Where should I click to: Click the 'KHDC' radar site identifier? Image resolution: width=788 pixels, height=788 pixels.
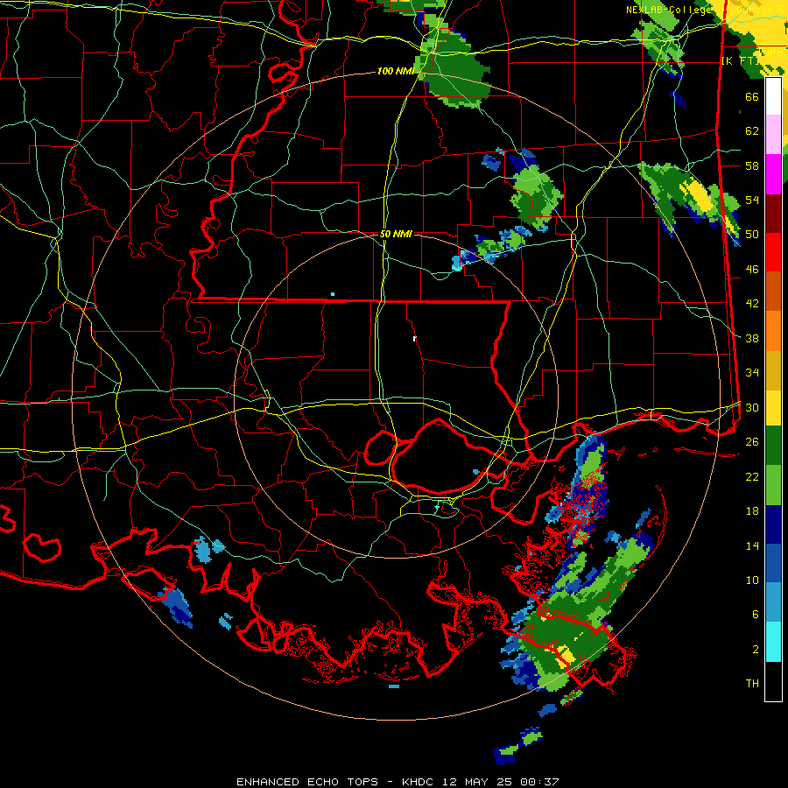[419, 782]
